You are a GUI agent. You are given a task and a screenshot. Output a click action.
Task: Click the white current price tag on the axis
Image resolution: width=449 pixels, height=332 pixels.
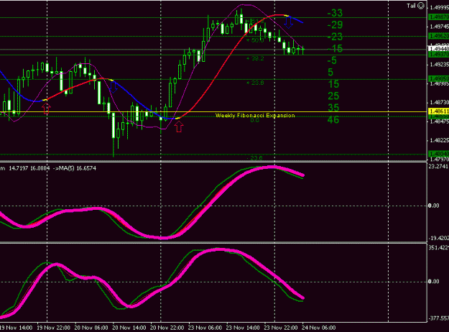click(439, 49)
